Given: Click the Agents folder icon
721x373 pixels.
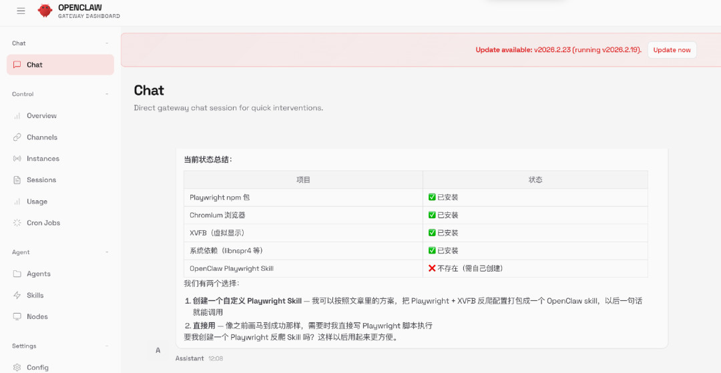Looking at the screenshot, I should click(17, 274).
